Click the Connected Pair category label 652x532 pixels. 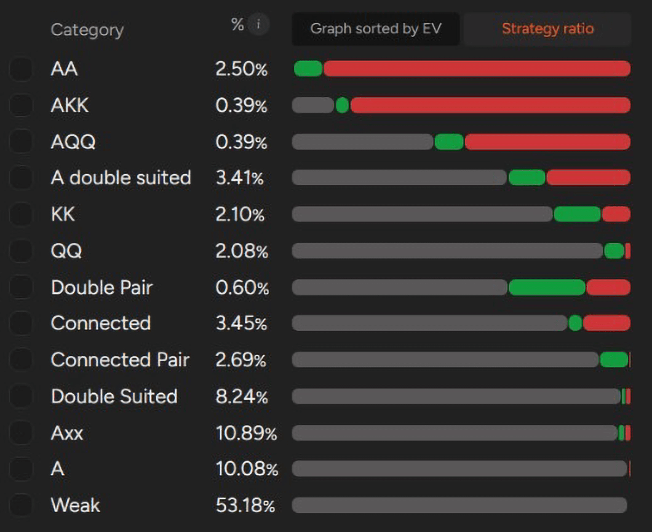[x=120, y=360]
